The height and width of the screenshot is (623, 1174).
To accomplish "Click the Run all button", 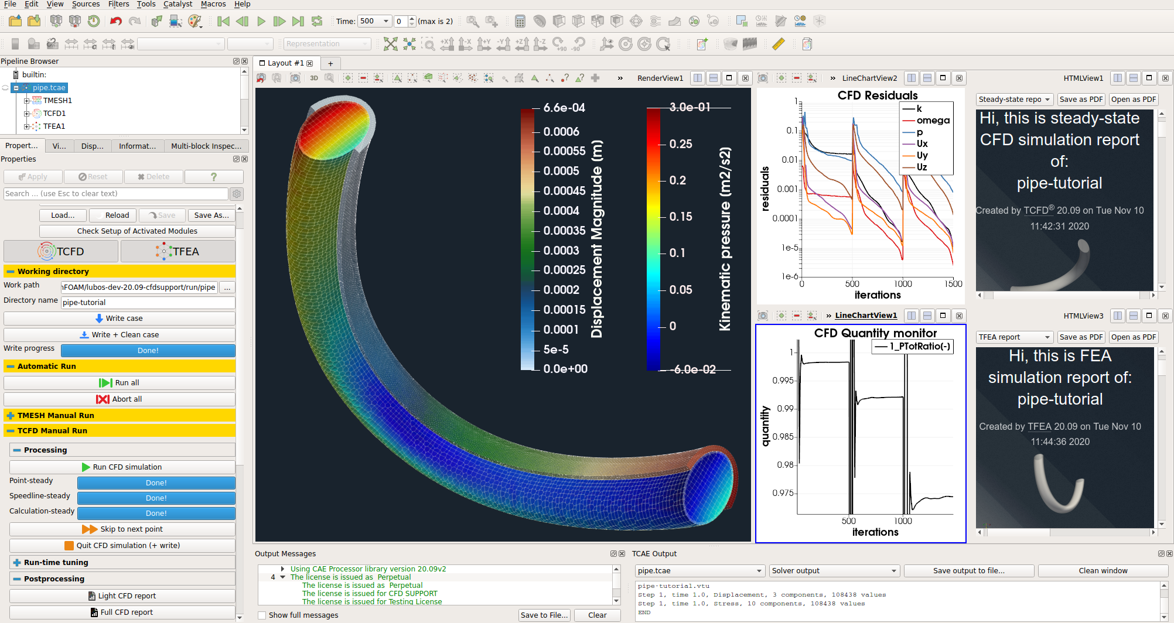I will [x=120, y=383].
